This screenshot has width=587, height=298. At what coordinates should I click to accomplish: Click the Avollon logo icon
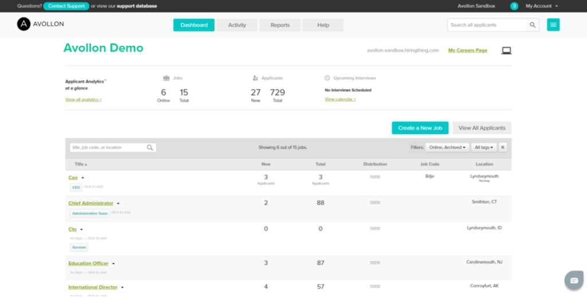coord(24,24)
